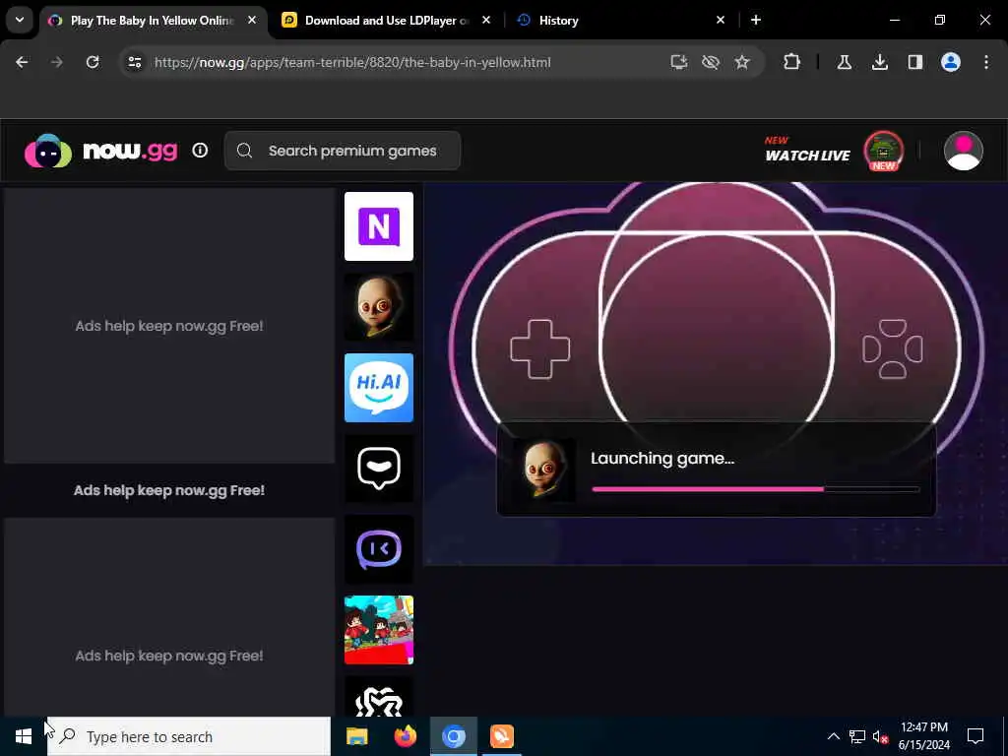Open Chrome from the taskbar

click(x=453, y=736)
